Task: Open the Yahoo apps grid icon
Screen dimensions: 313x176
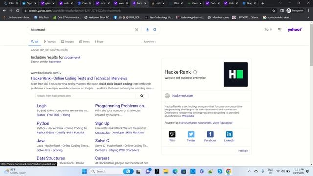Action: pos(279,30)
